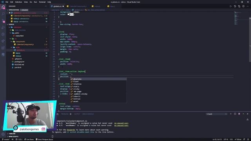
Task: Select 'relative' in the autocomplete list
Action: tap(98, 84)
